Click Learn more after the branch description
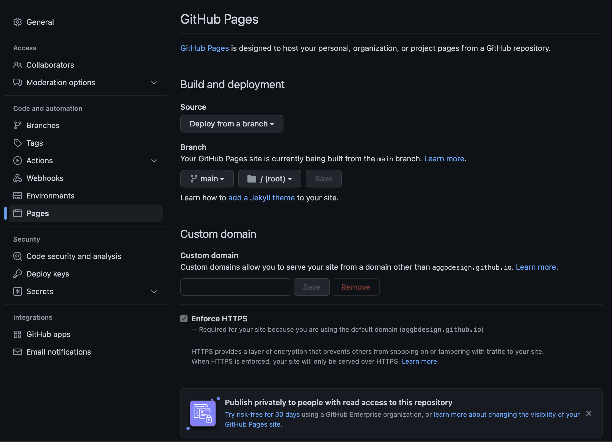 click(x=444, y=159)
